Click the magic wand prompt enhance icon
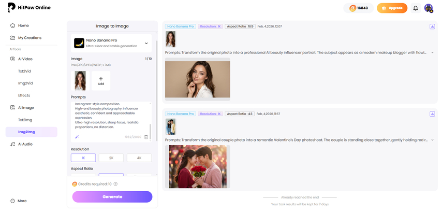 tap(77, 137)
